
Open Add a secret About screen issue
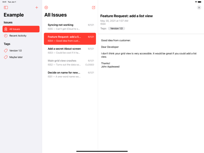pyautogui.click(x=70, y=51)
